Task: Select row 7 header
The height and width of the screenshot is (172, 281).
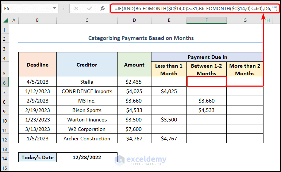Action: [4, 92]
